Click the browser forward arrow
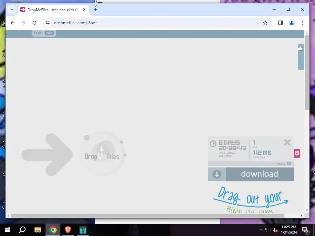This screenshot has width=315, height=236. (23, 23)
